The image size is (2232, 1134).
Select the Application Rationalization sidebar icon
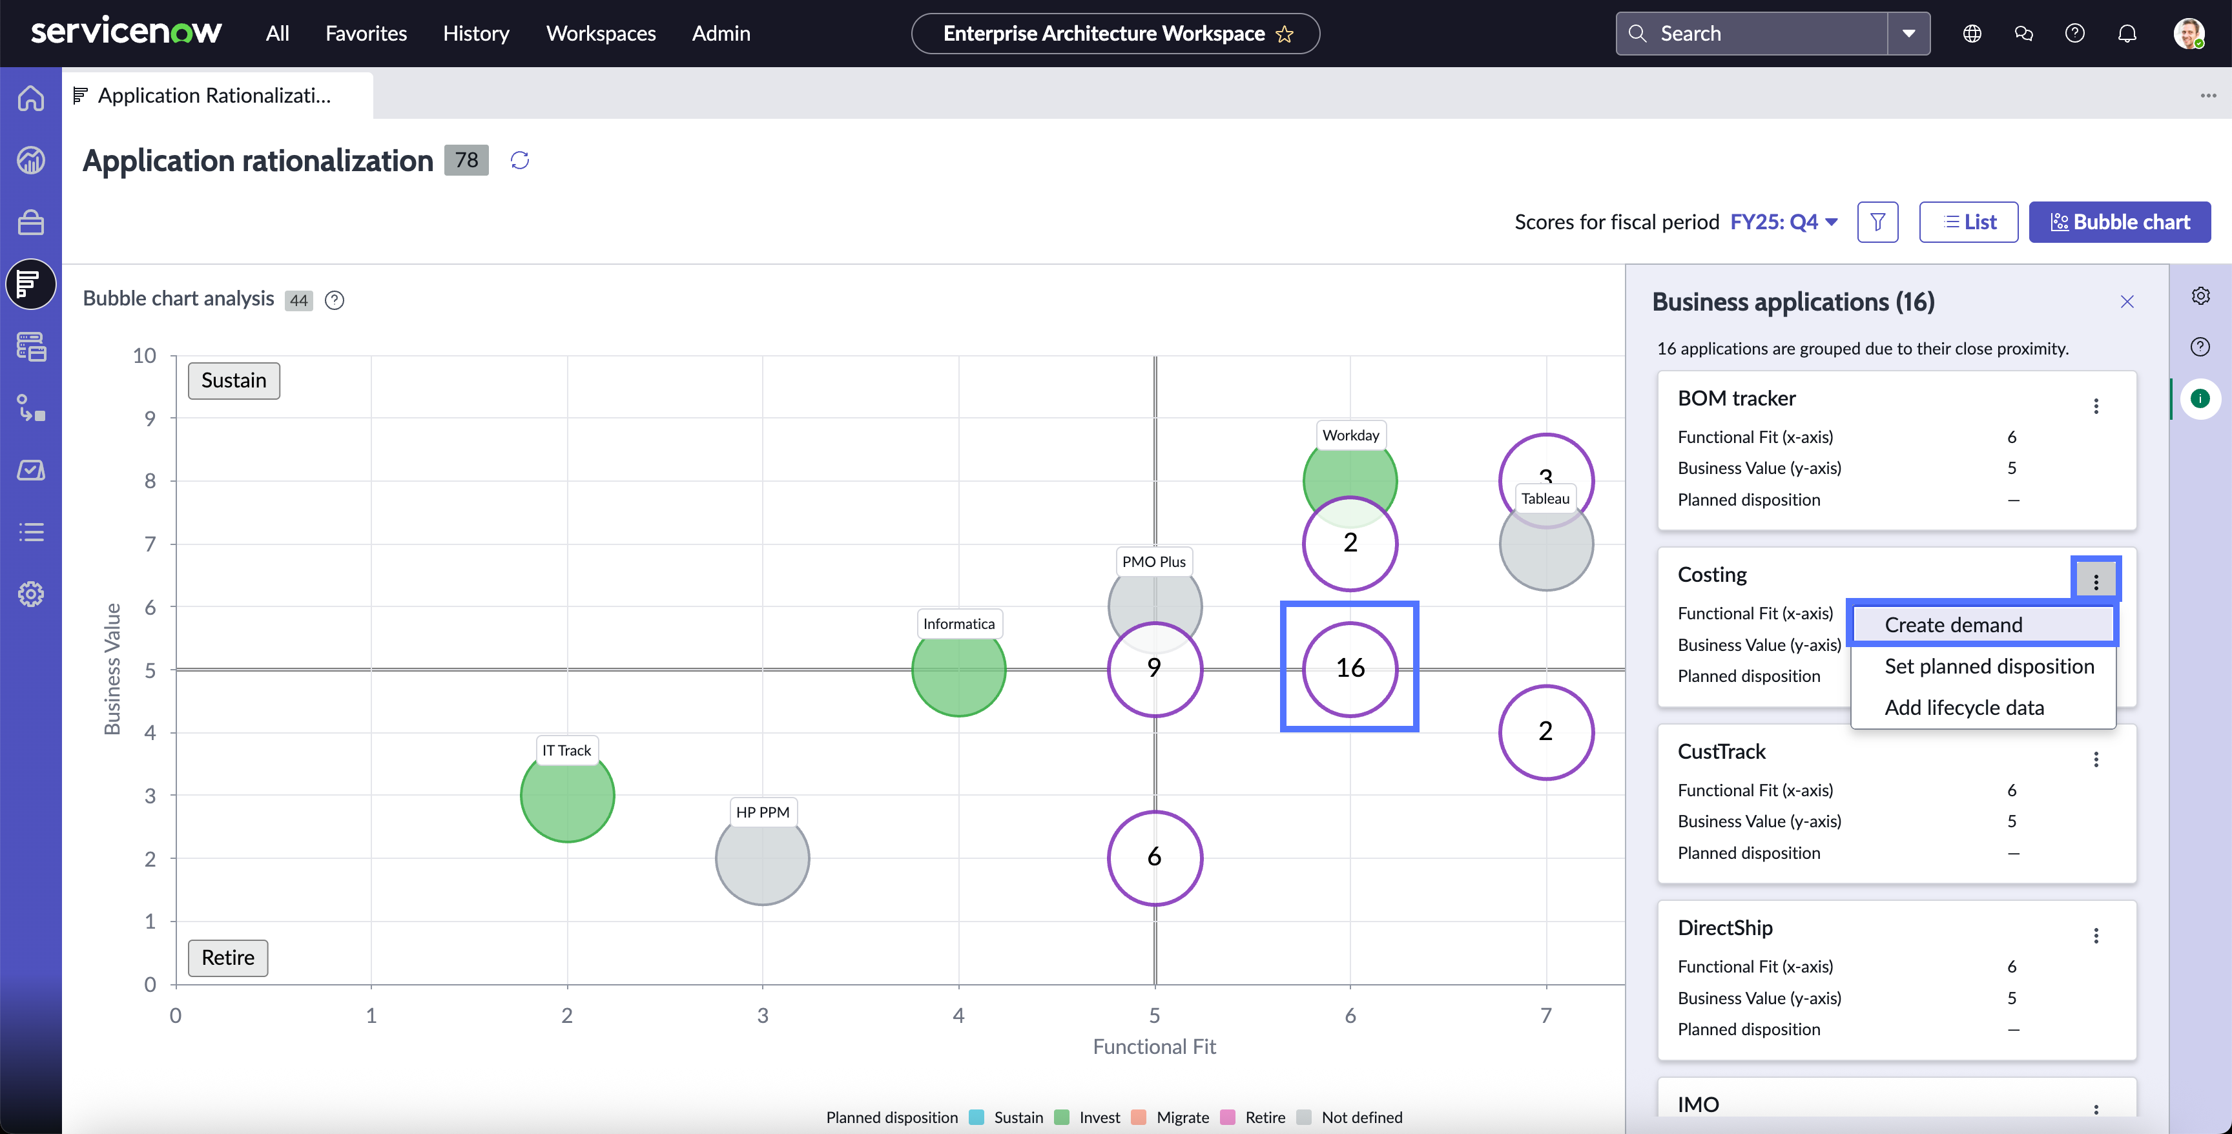pos(31,284)
